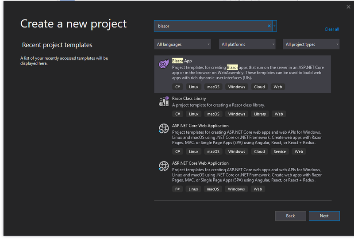Viewport: 354px width, 239px height.
Task: Click the Service tag under ASP.NET Core Web Application
Action: pyautogui.click(x=280, y=151)
